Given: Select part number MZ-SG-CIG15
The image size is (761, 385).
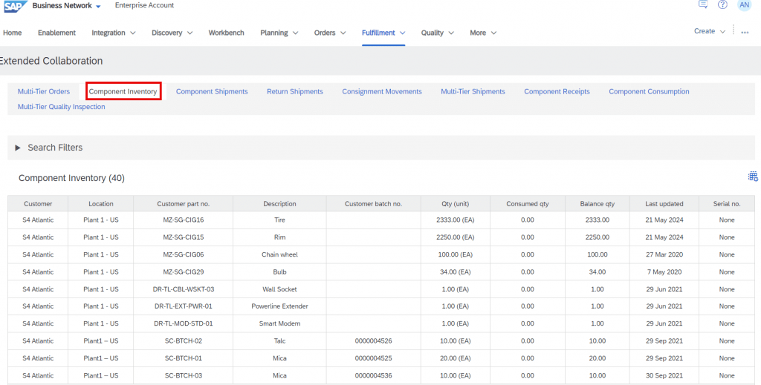Looking at the screenshot, I should point(184,237).
